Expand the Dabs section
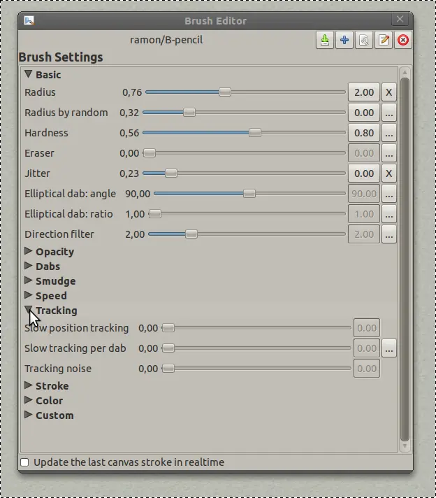Screen dimensions: 436x498 click(x=28, y=266)
